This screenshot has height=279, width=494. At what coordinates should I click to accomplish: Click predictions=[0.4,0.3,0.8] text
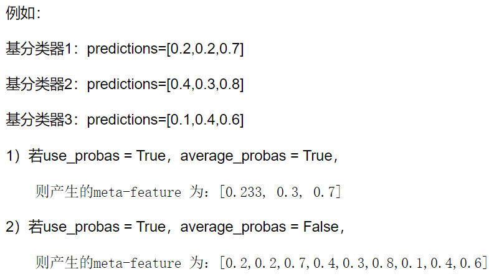click(x=165, y=85)
